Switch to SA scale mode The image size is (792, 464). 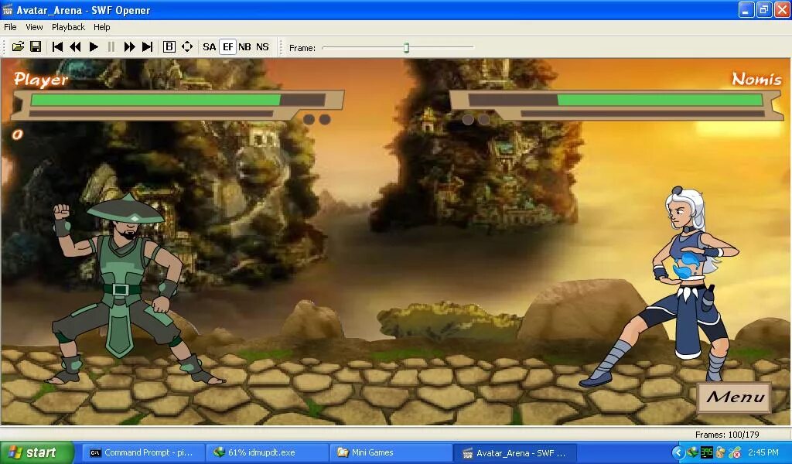tap(209, 47)
